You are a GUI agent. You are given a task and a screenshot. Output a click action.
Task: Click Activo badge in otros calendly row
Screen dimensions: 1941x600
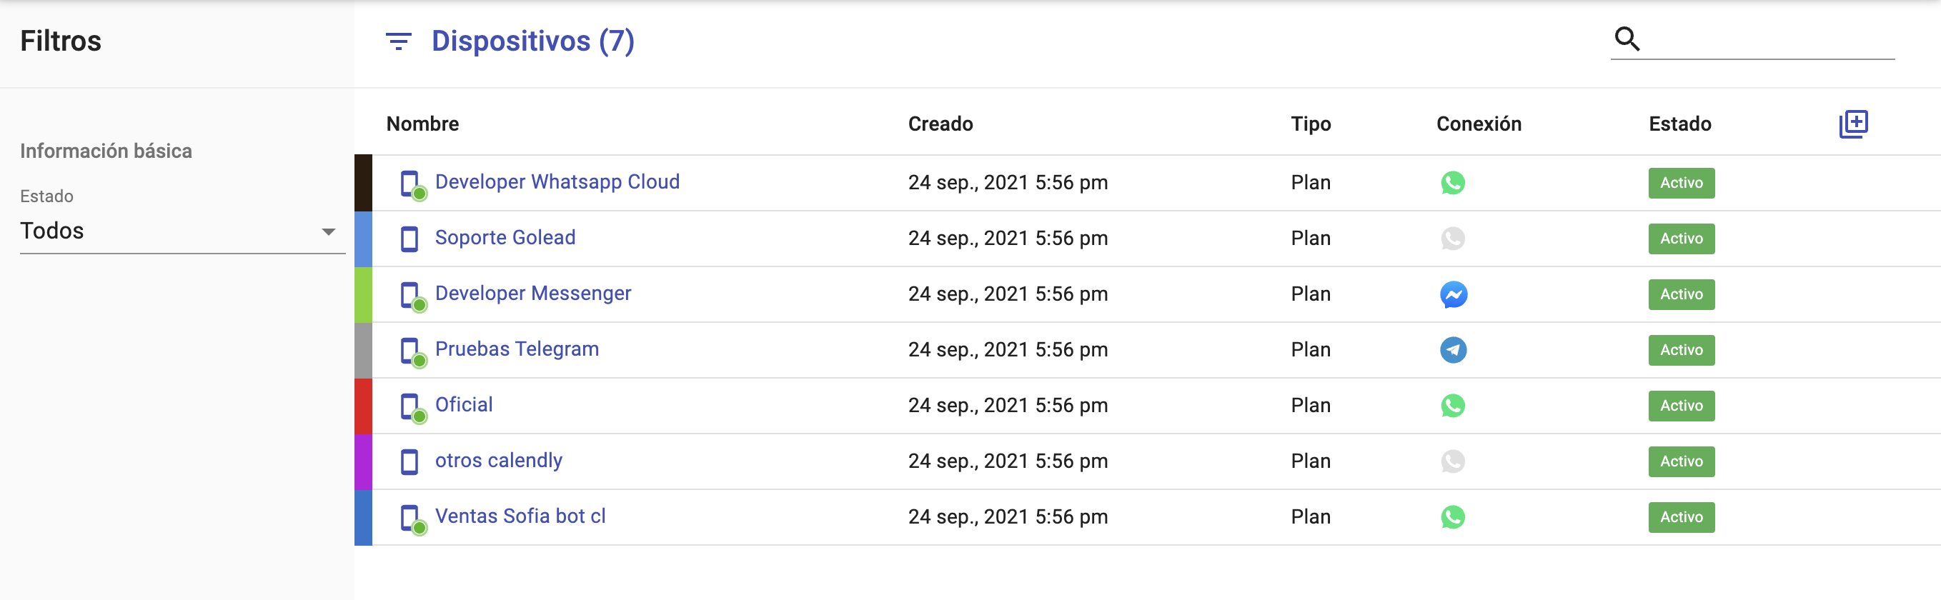coord(1680,461)
